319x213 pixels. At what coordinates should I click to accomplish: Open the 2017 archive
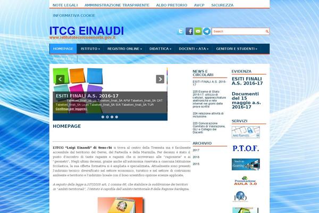[x=196, y=150]
